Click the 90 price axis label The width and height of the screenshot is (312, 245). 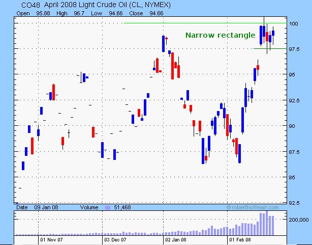pyautogui.click(x=292, y=126)
